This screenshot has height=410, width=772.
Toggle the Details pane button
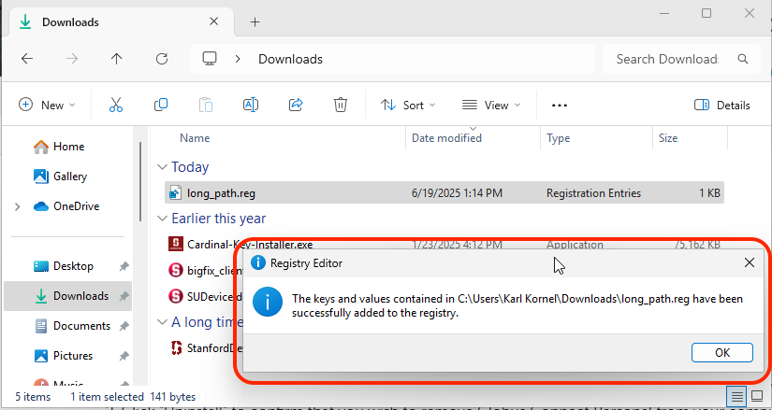coord(722,106)
